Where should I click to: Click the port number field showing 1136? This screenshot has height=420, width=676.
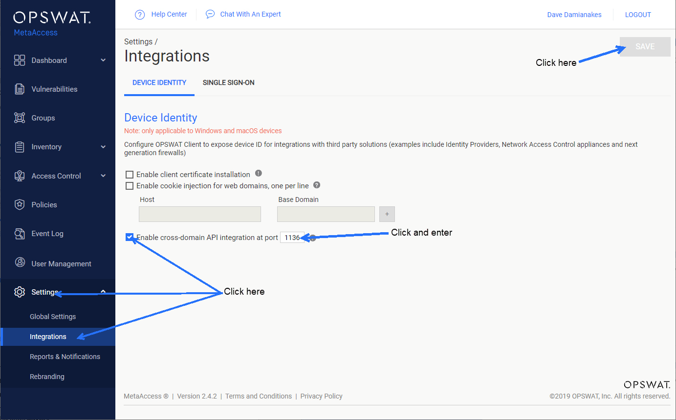point(292,238)
